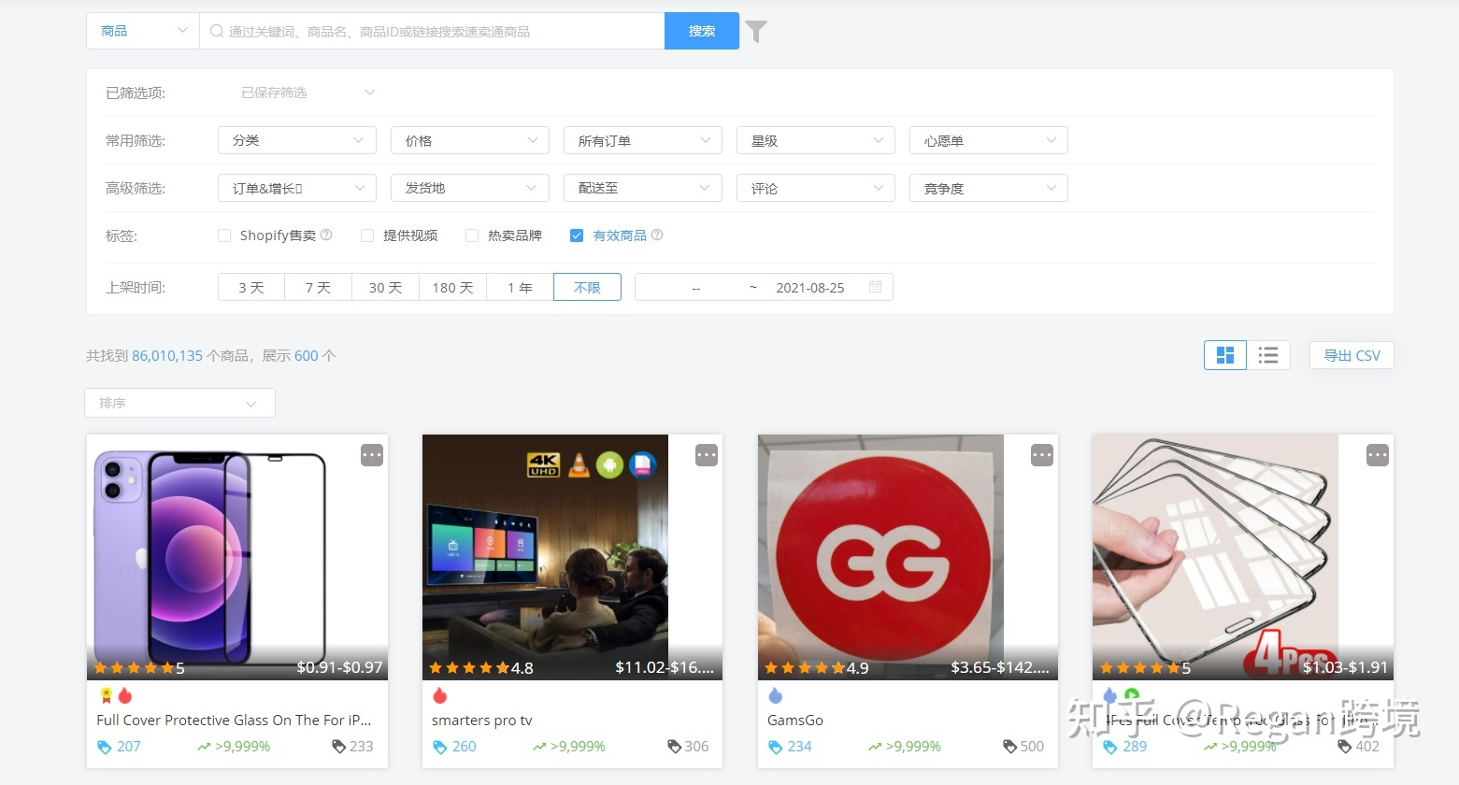Open the 排序 sorting dropdown
The width and height of the screenshot is (1459, 785).
coord(179,402)
